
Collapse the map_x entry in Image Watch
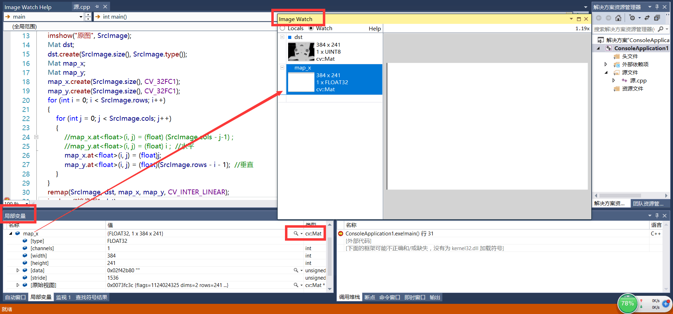click(282, 67)
